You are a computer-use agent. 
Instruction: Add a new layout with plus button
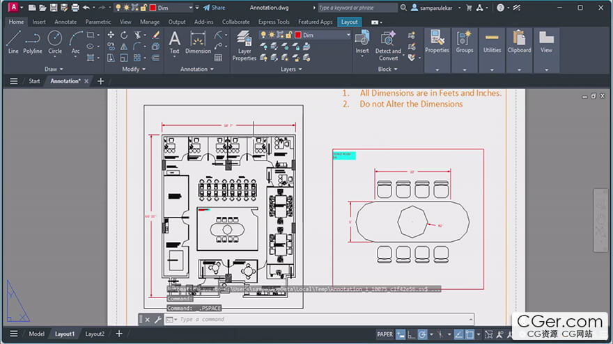click(x=119, y=334)
